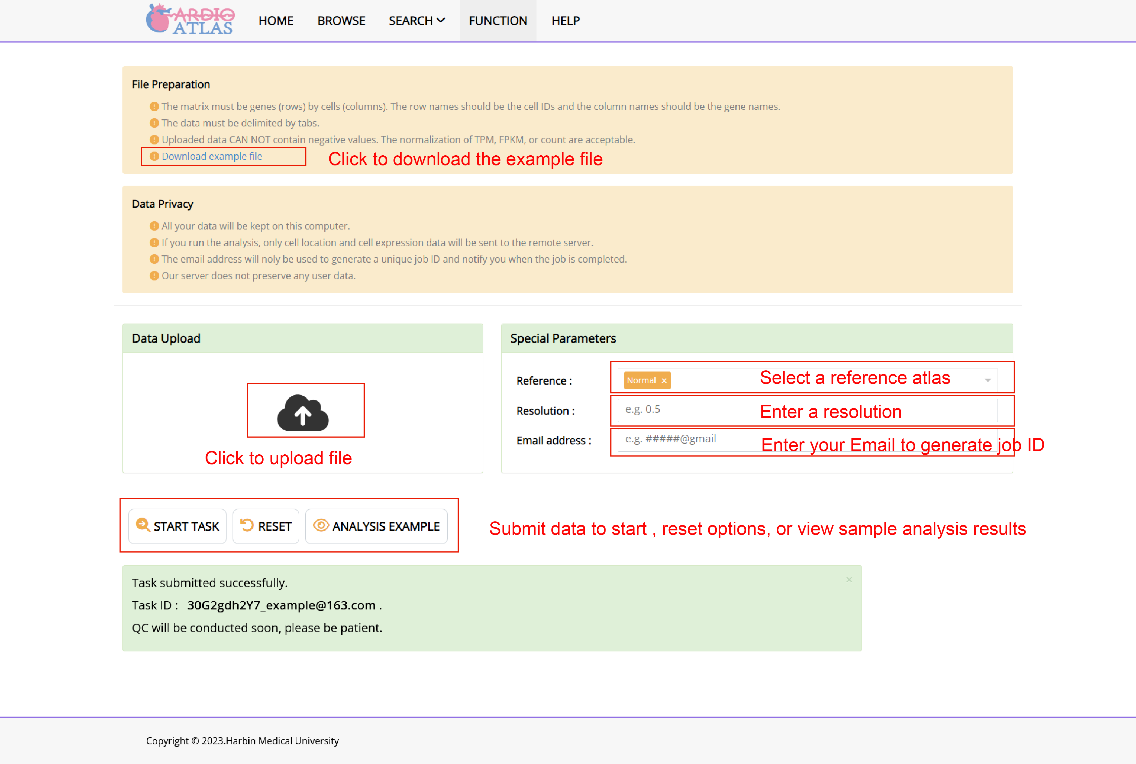Expand the Reference dropdown arrow
The height and width of the screenshot is (764, 1136).
click(x=987, y=380)
